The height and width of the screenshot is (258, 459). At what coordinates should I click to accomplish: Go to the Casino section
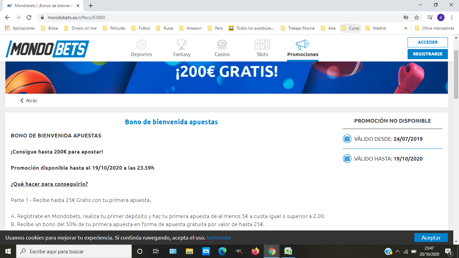pos(222,48)
